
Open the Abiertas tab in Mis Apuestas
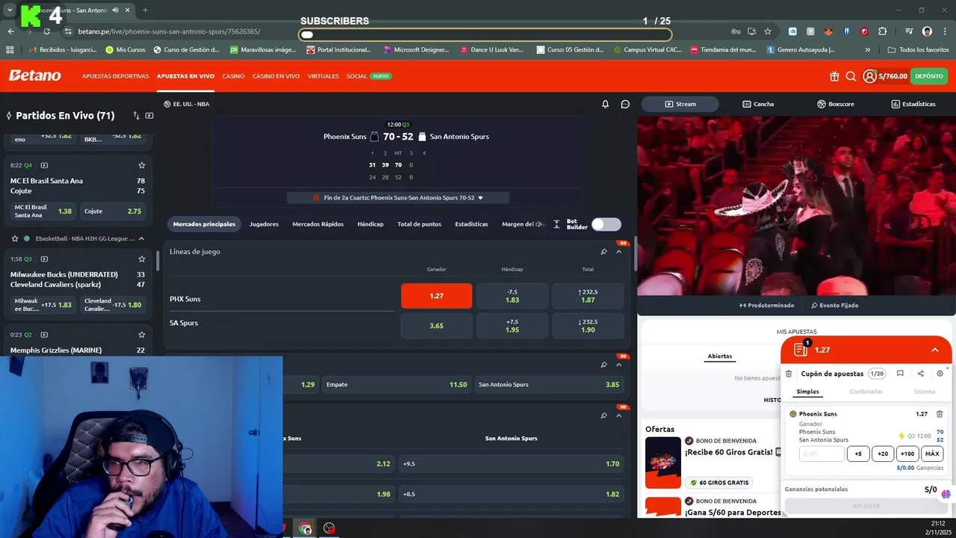720,356
